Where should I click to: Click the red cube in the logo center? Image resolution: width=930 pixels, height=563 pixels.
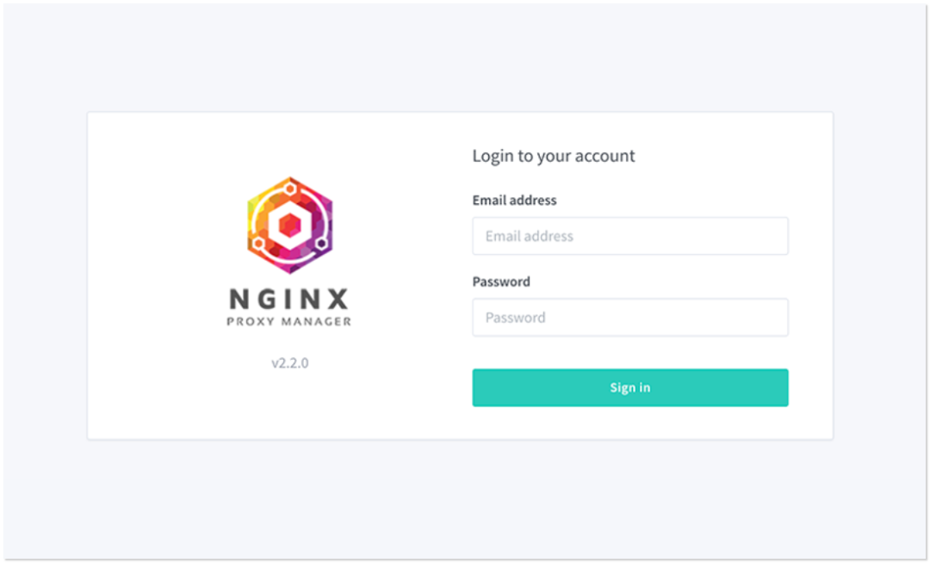(290, 226)
